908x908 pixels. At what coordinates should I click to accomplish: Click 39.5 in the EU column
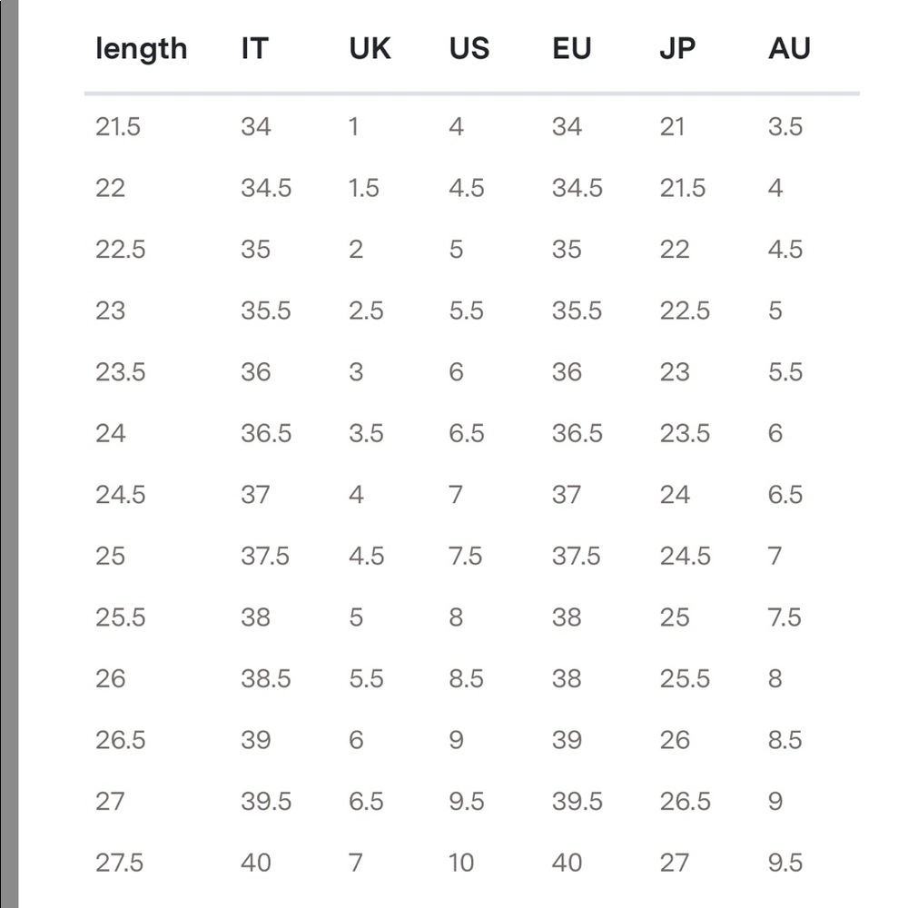(x=577, y=801)
